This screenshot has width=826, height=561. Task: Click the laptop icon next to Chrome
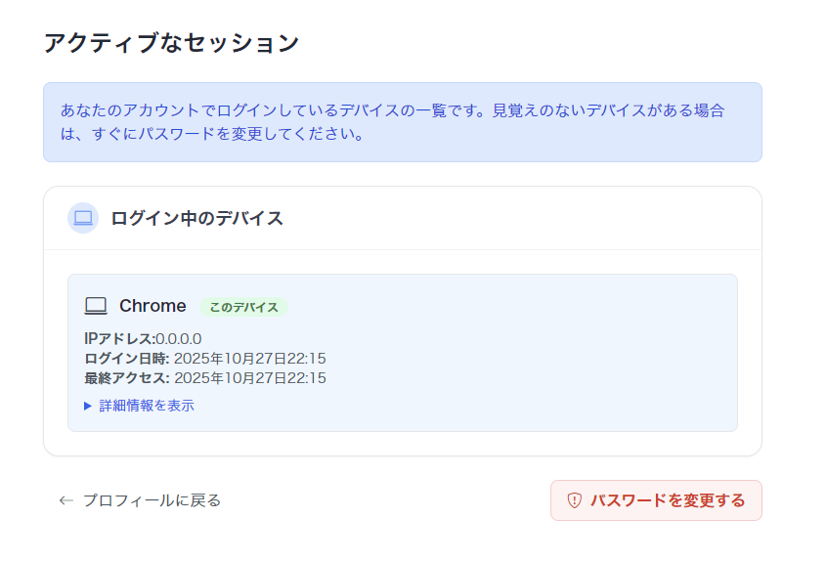tap(96, 306)
